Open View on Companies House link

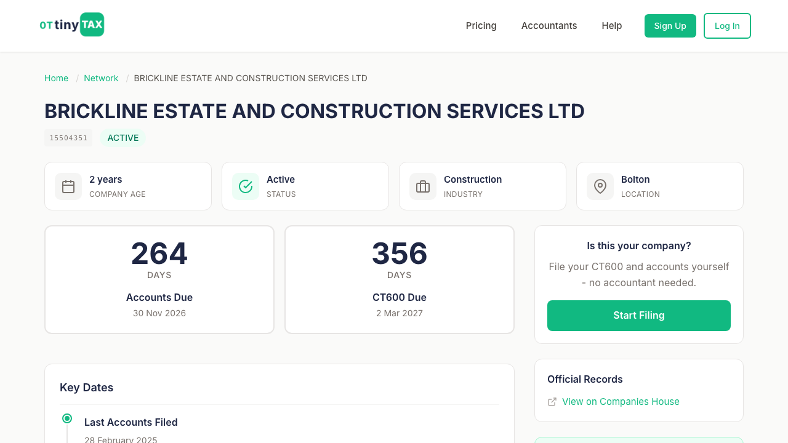pyautogui.click(x=621, y=401)
